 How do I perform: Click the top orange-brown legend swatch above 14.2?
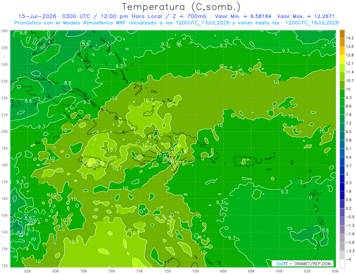point(342,34)
